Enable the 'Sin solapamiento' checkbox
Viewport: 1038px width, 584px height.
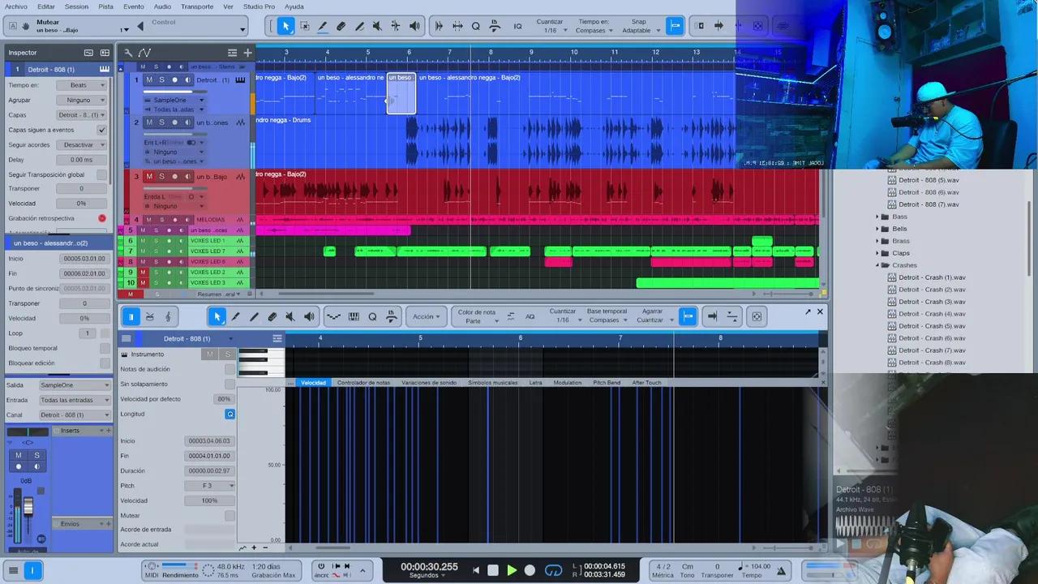230,384
